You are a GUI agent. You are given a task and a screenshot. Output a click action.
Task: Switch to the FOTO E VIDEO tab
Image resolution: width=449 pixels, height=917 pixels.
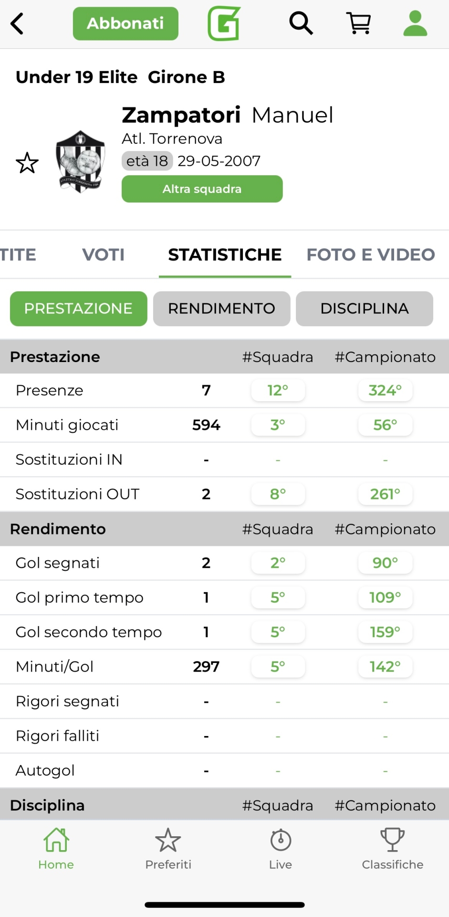[x=371, y=255]
